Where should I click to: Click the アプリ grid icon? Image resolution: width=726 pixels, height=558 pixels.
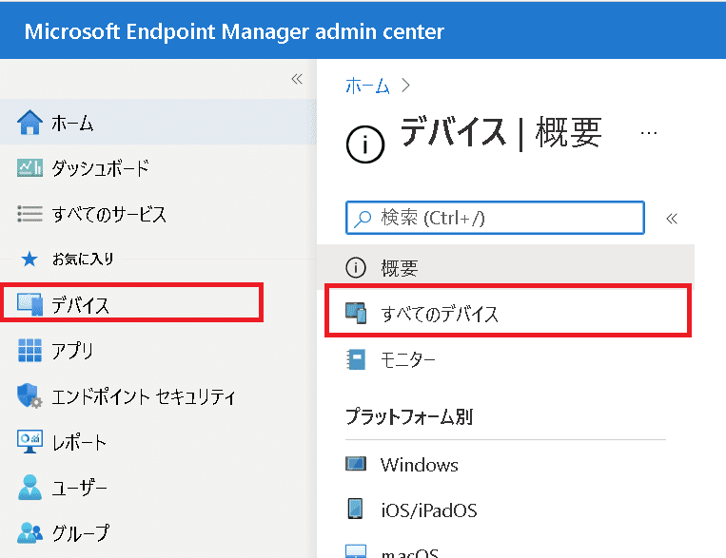pyautogui.click(x=29, y=350)
